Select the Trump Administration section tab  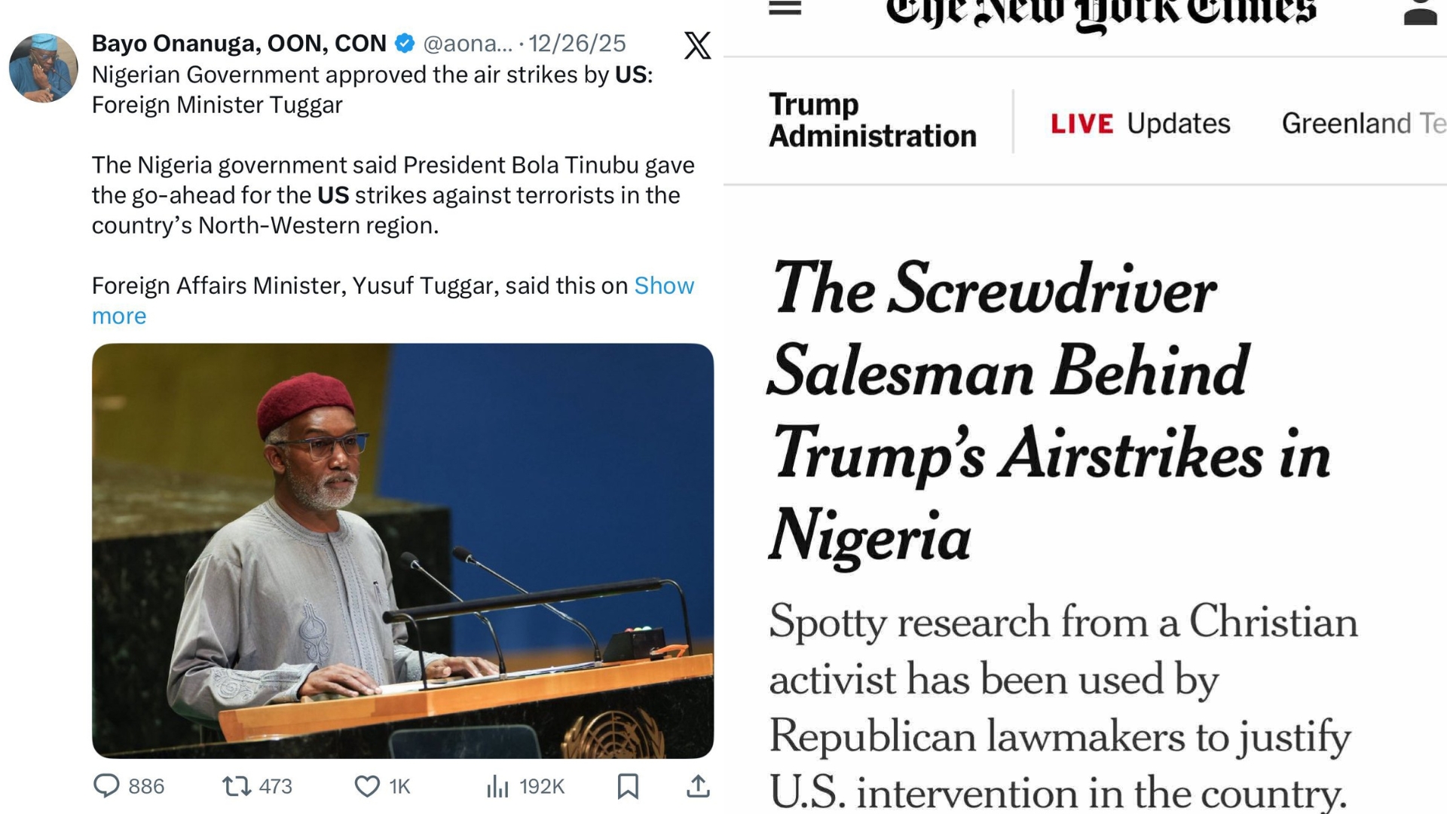click(x=872, y=121)
